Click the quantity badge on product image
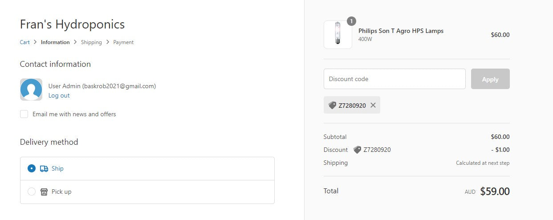This screenshot has width=553, height=220. (x=351, y=21)
